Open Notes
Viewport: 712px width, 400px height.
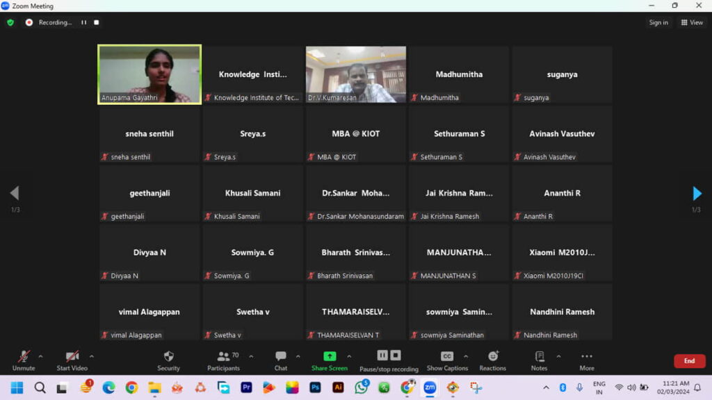tap(540, 360)
